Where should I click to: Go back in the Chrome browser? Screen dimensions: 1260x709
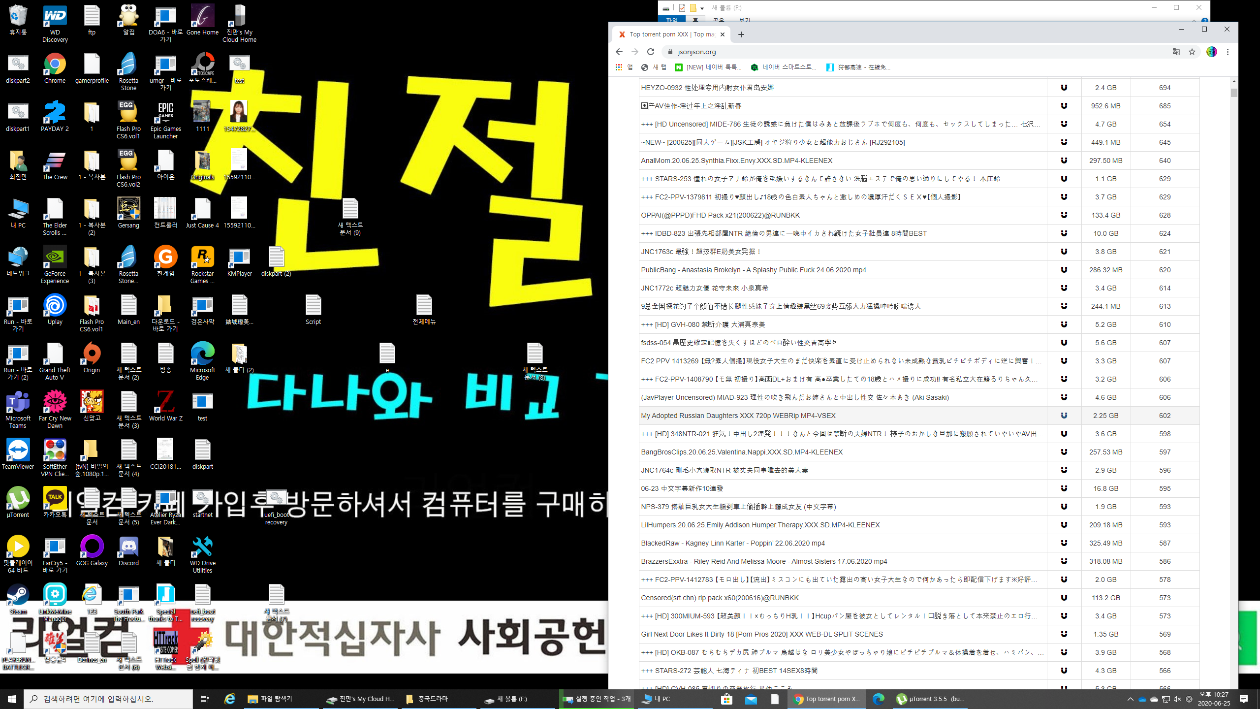(619, 52)
